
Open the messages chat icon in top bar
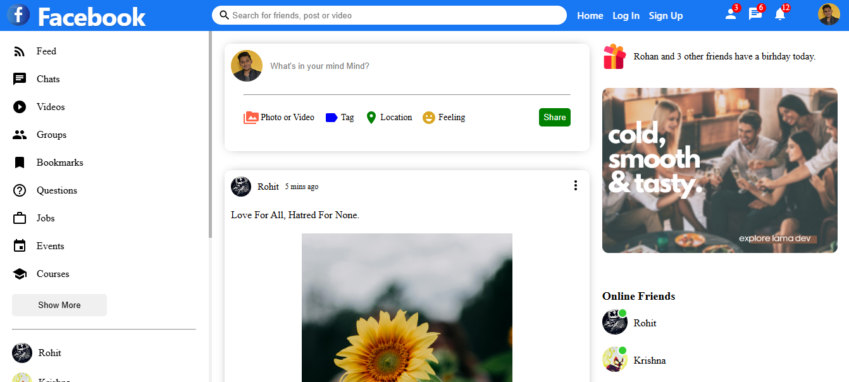pyautogui.click(x=755, y=14)
